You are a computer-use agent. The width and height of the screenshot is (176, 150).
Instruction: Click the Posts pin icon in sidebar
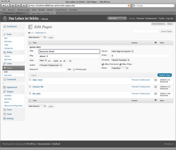(5, 34)
